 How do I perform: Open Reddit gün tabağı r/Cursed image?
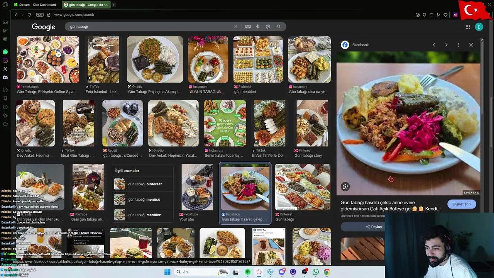122,123
